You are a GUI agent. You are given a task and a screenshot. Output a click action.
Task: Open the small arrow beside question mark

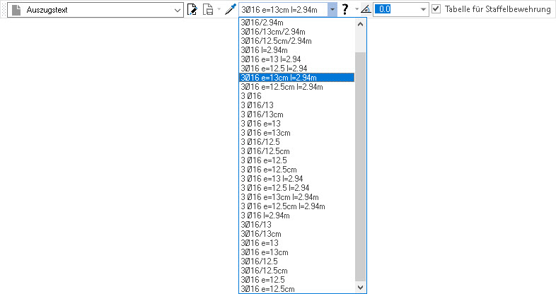click(x=357, y=10)
